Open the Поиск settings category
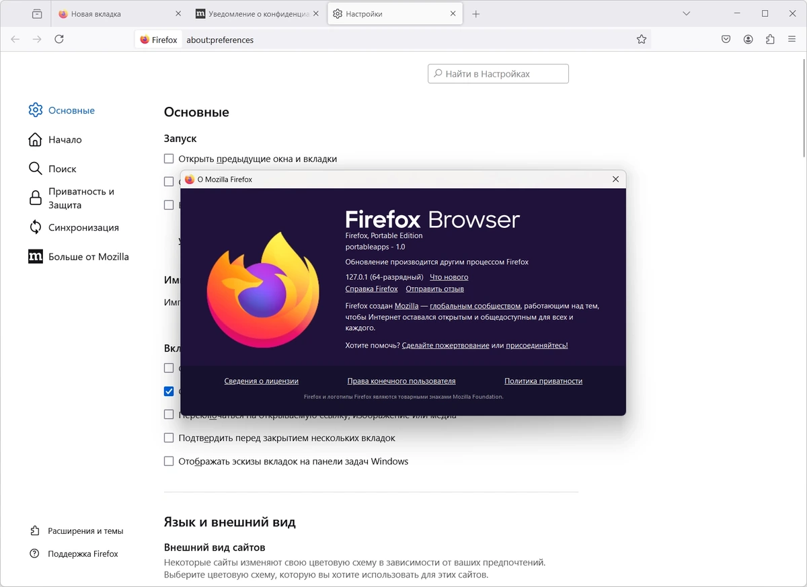807x587 pixels. 53,169
